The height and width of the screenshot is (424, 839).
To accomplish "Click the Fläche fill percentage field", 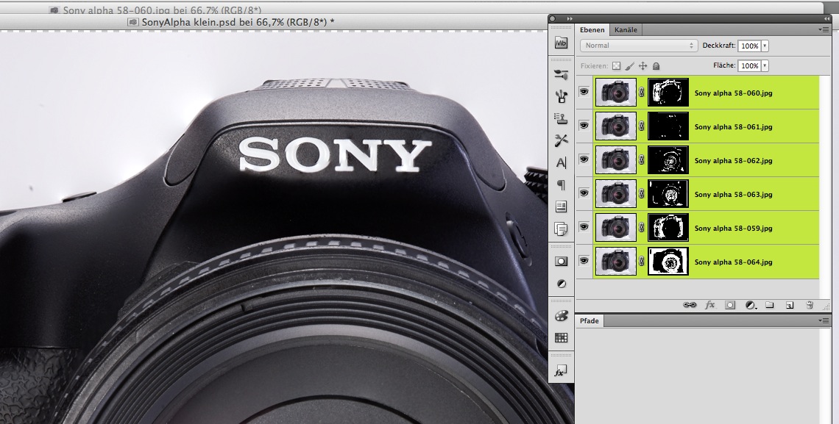I will (x=749, y=66).
